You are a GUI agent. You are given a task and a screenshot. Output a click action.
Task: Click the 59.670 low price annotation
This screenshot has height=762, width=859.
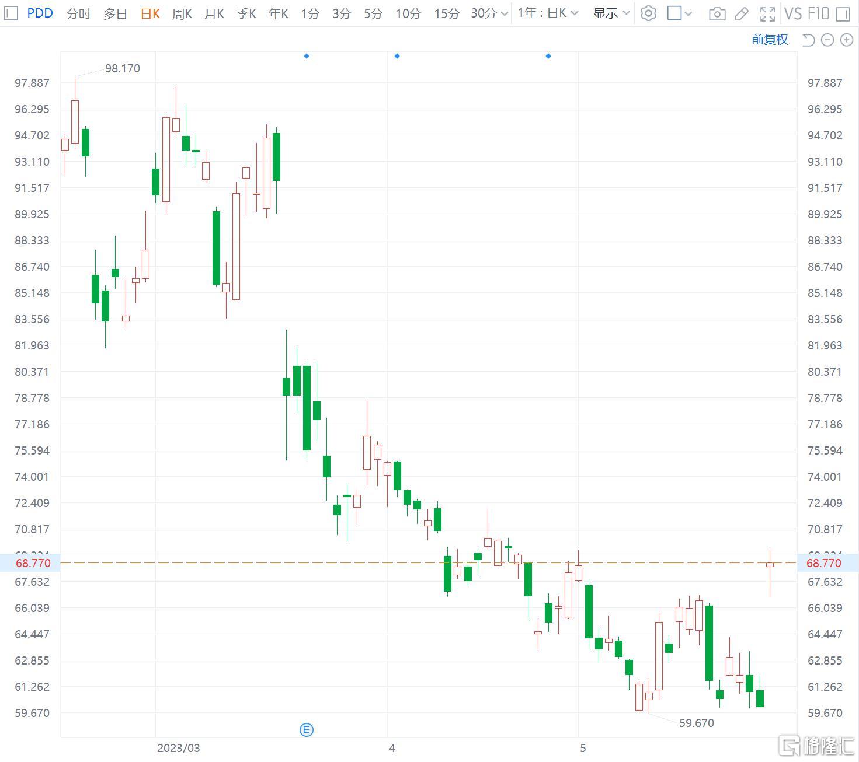697,723
